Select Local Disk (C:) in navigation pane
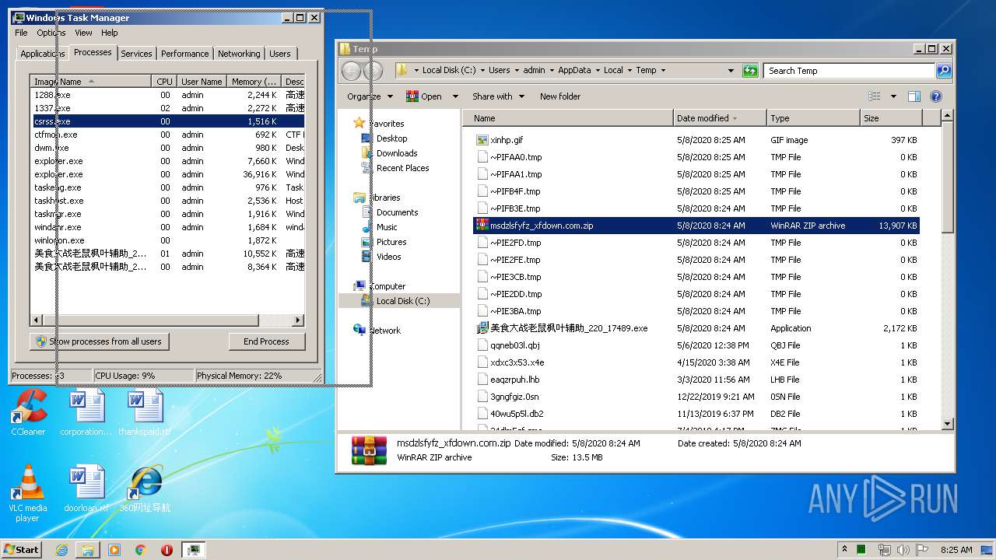This screenshot has width=996, height=560. pyautogui.click(x=403, y=301)
